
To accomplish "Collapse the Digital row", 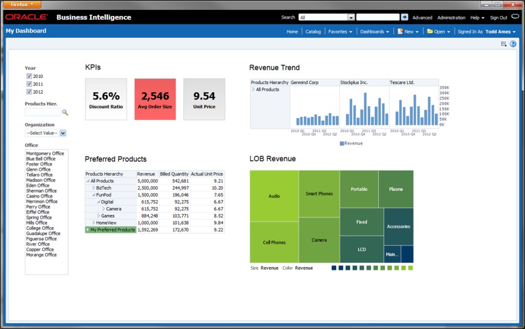I will coord(98,202).
